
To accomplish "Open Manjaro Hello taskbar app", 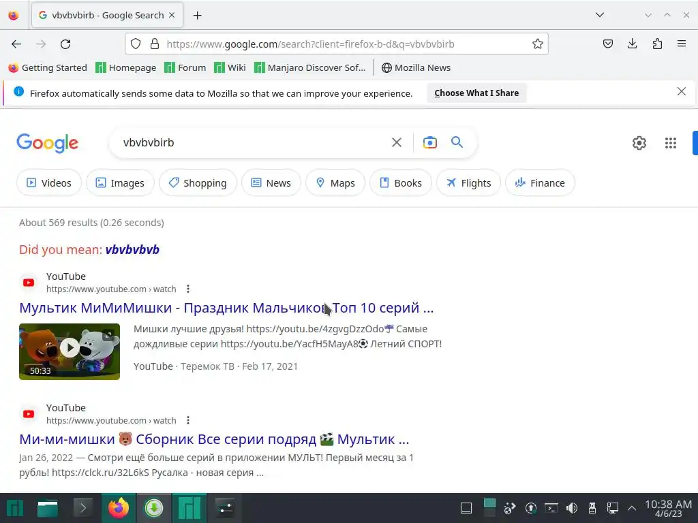I will pos(189,508).
